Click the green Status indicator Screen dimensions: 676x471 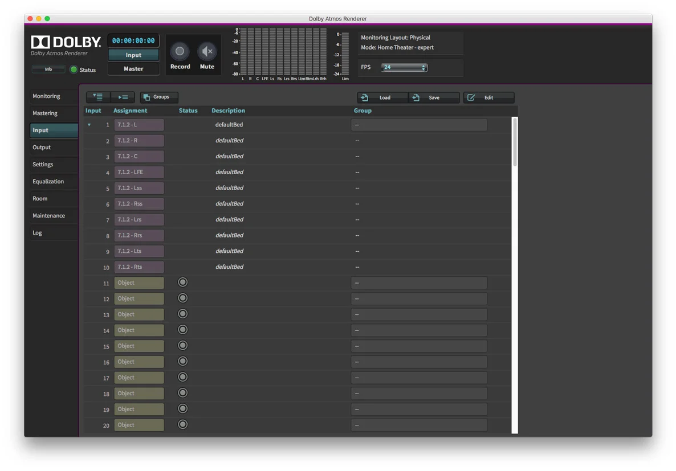click(74, 69)
